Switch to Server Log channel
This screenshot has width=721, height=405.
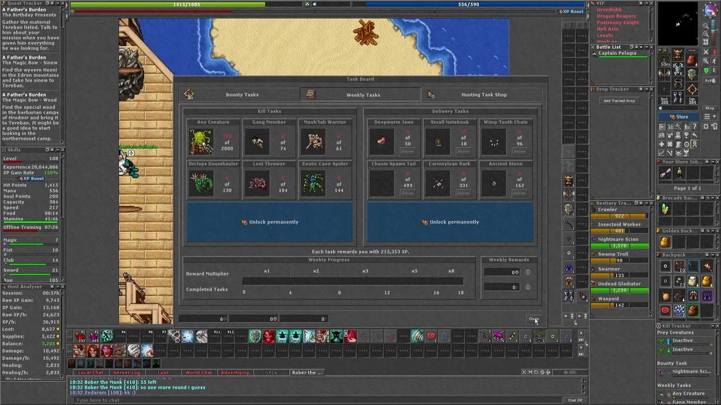click(127, 372)
